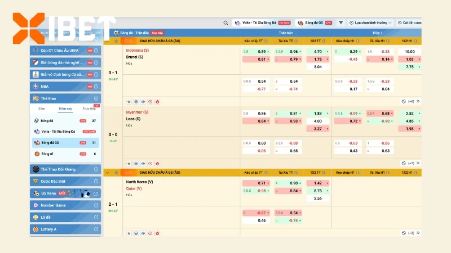
Task: Click info icon beside first Tài Xỉu TT header
Action: (x=296, y=41)
